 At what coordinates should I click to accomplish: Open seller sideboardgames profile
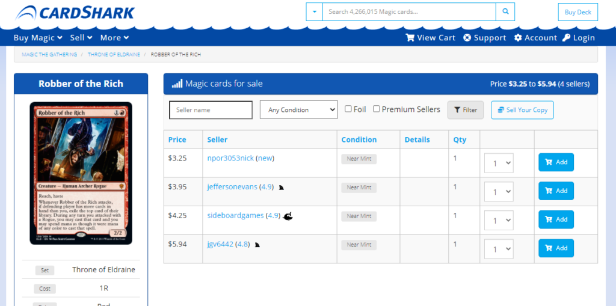coord(235,216)
